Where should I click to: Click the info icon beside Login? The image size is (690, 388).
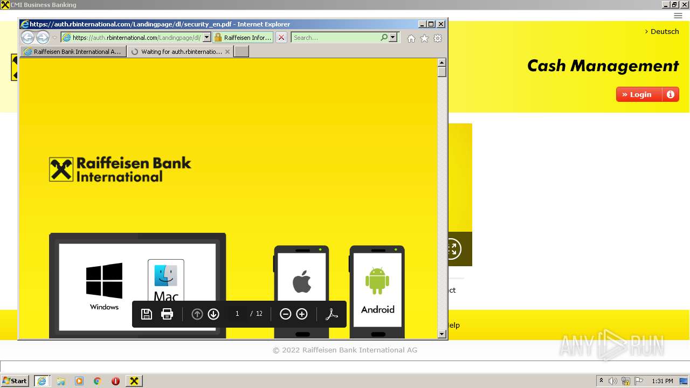[x=671, y=94]
